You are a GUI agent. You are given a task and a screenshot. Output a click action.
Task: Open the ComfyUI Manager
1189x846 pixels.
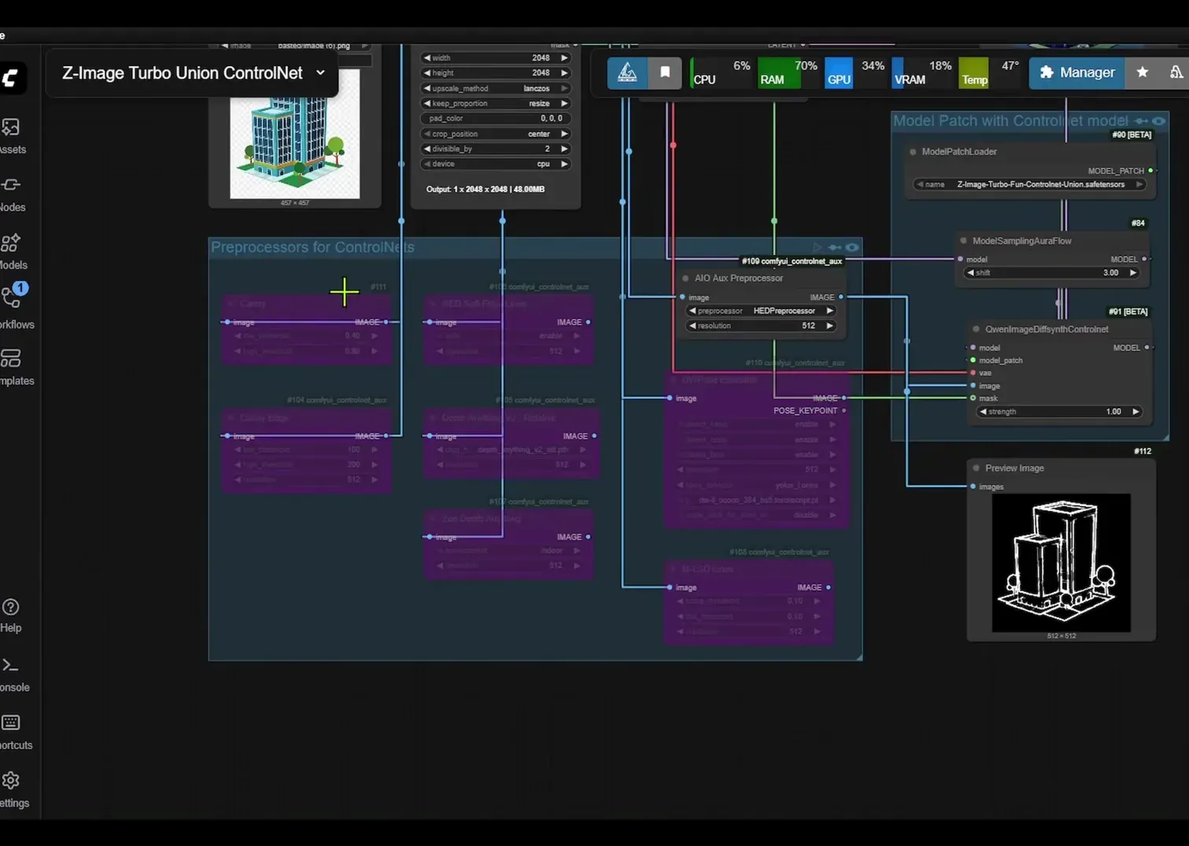[x=1076, y=72]
